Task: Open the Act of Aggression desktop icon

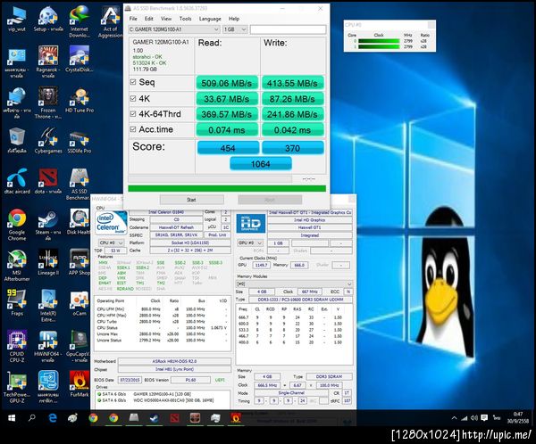Action: [110, 21]
